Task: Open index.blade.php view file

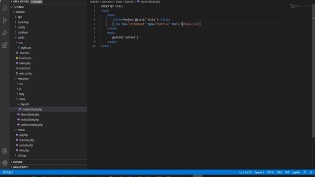Action: point(30,119)
